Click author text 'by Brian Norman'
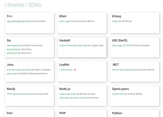Viewport: 163px width, 117px height. coord(146,70)
